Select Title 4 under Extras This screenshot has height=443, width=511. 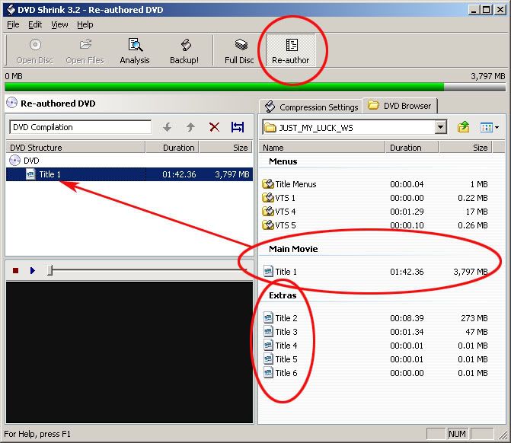[x=280, y=346]
